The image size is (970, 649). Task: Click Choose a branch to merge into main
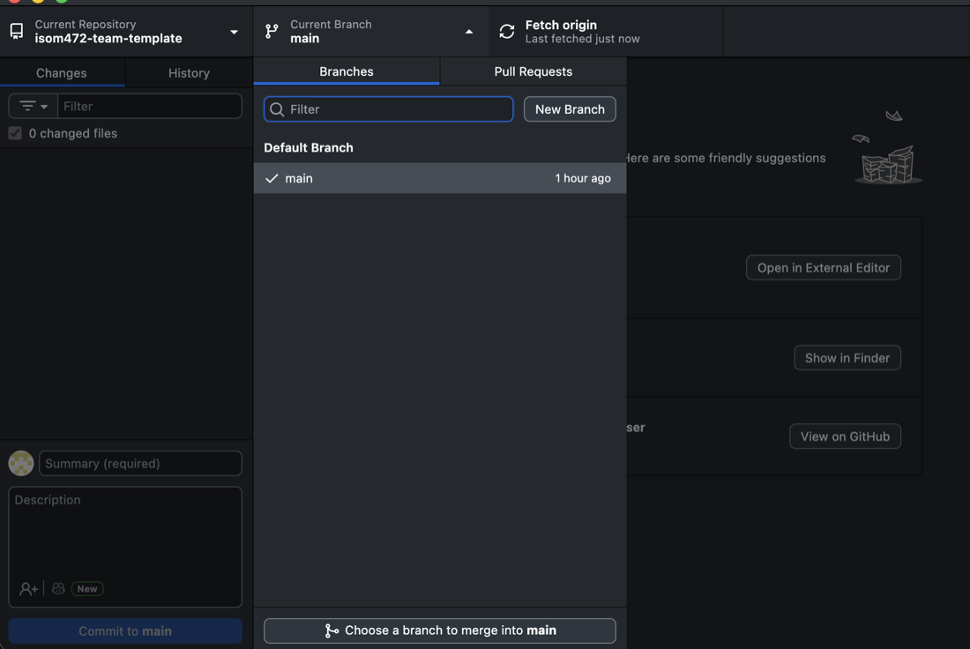(x=440, y=630)
